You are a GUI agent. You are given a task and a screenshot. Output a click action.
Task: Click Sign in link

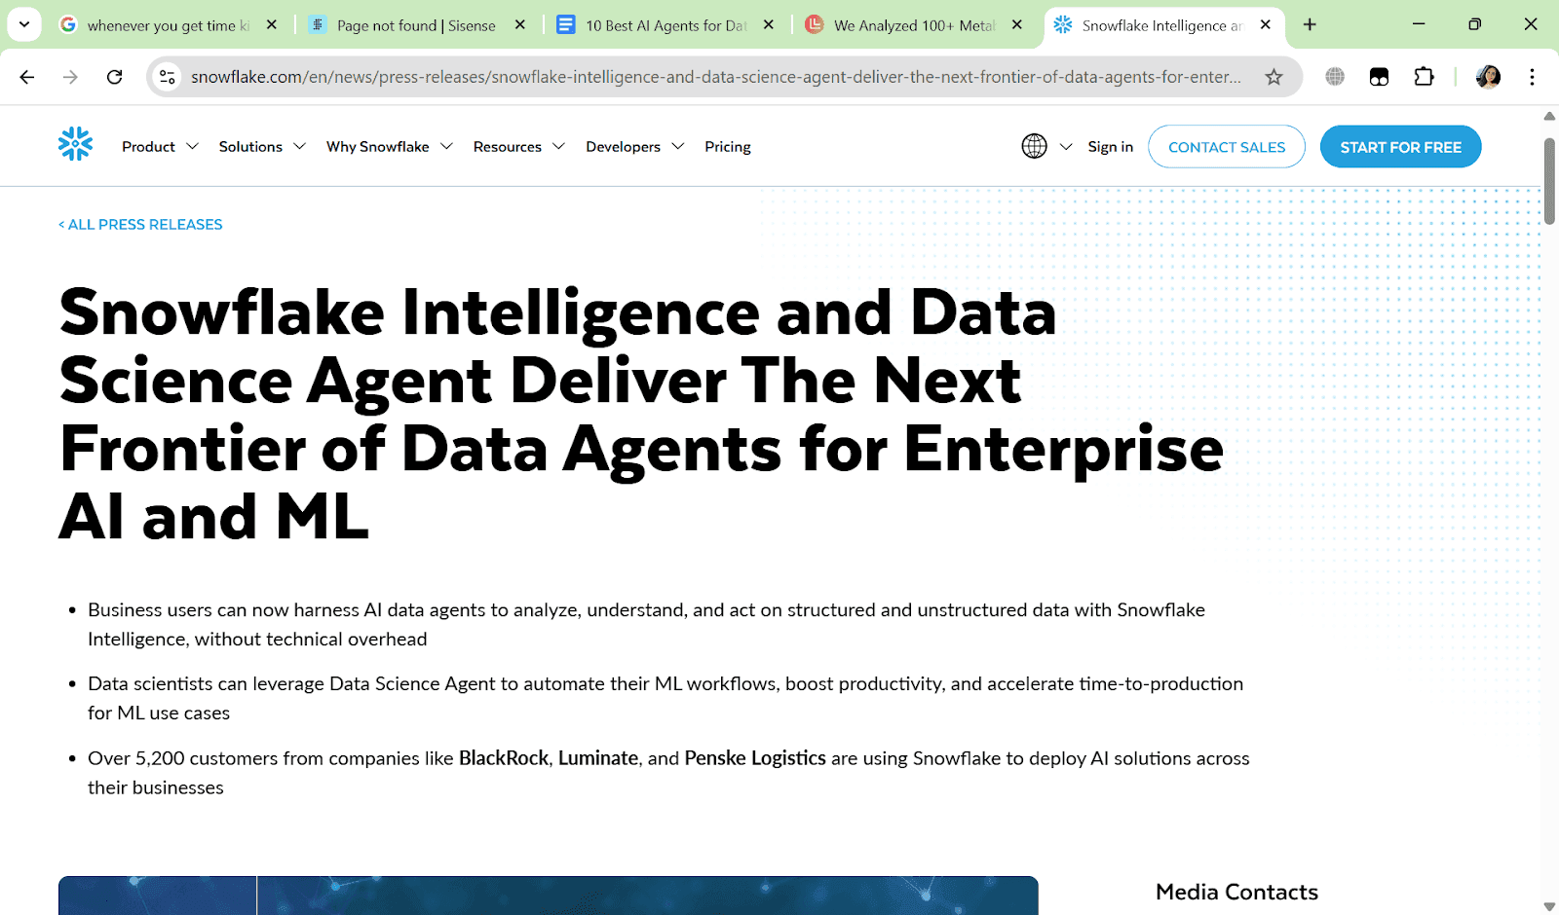click(x=1111, y=146)
